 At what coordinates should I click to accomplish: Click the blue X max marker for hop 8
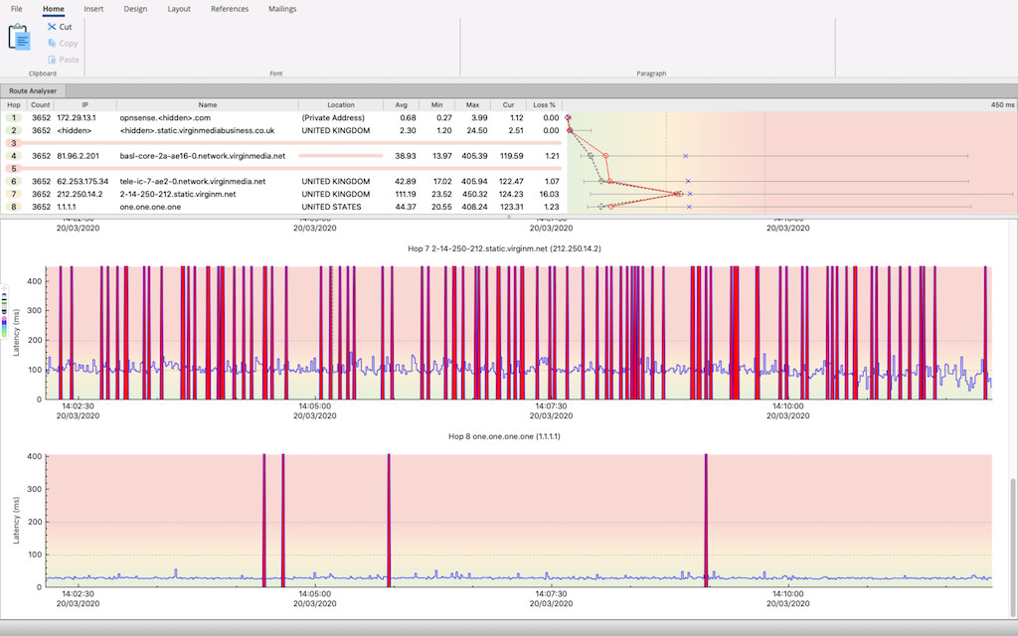[689, 207]
